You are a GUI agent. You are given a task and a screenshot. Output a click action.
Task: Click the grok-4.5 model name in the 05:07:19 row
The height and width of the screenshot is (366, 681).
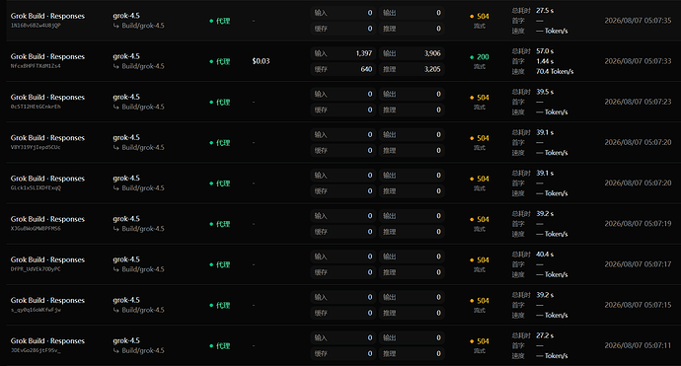pos(126,219)
